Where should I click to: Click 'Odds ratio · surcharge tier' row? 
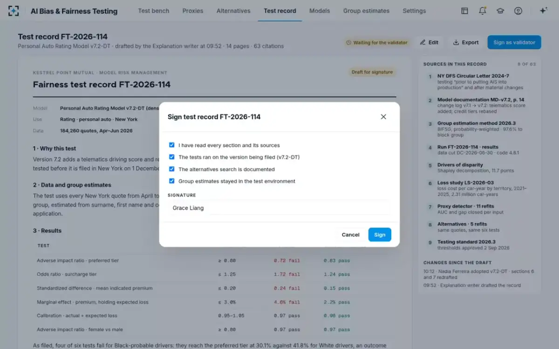pyautogui.click(x=215, y=275)
